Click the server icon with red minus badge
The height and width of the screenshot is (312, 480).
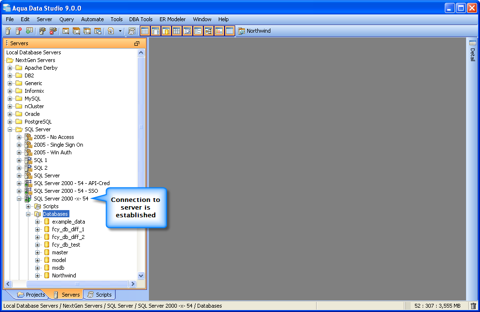(19, 31)
